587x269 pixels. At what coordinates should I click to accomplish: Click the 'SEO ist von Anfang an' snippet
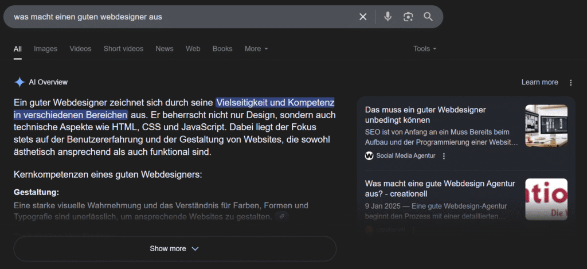pos(441,138)
